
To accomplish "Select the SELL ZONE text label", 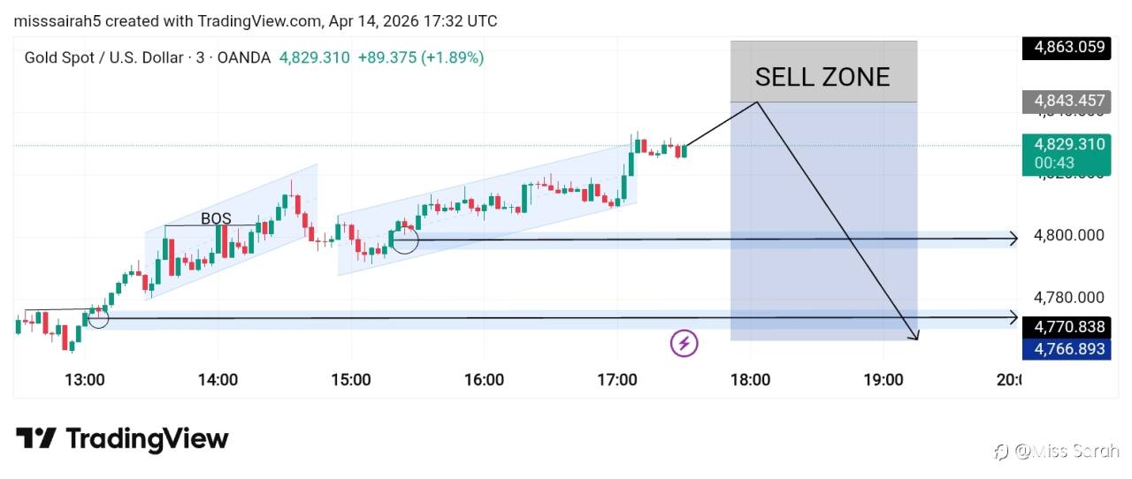I will (x=822, y=77).
